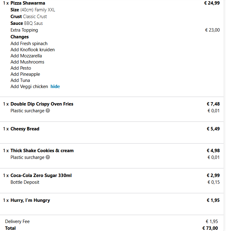Click help icon under Thick Shake Cookies & cream
The width and height of the screenshot is (226, 231).
click(48, 157)
